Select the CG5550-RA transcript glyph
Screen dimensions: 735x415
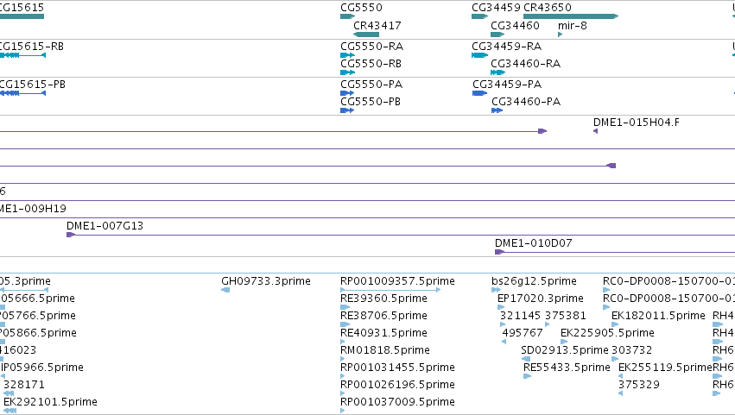[x=348, y=55]
